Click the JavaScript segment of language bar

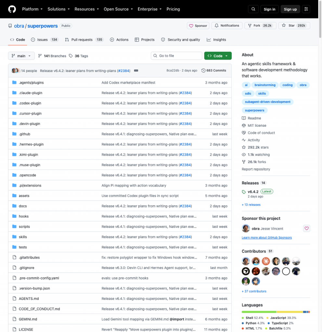click(x=290, y=312)
